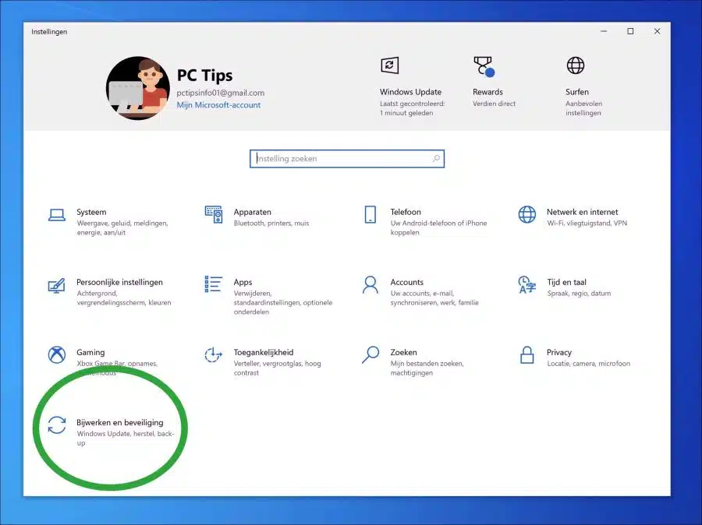Open the Privacy padlock icon
The height and width of the screenshot is (525, 702).
click(527, 355)
